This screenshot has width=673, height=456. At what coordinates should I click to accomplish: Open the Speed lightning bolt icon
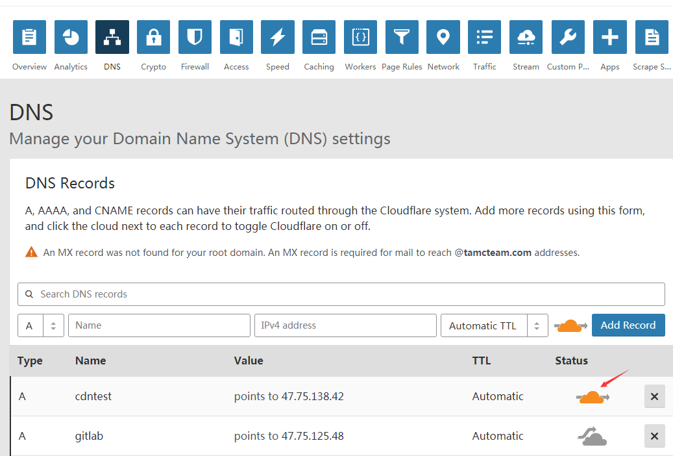point(277,37)
